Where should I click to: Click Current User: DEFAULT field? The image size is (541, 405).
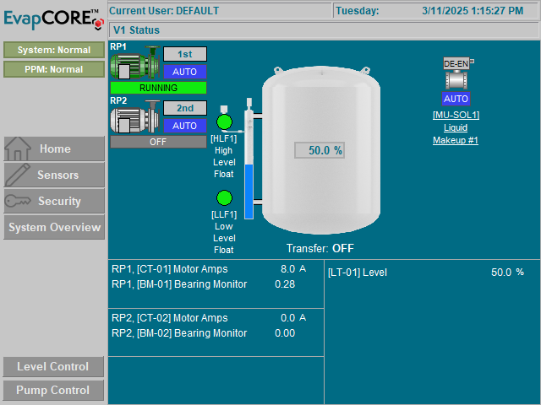[220, 11]
